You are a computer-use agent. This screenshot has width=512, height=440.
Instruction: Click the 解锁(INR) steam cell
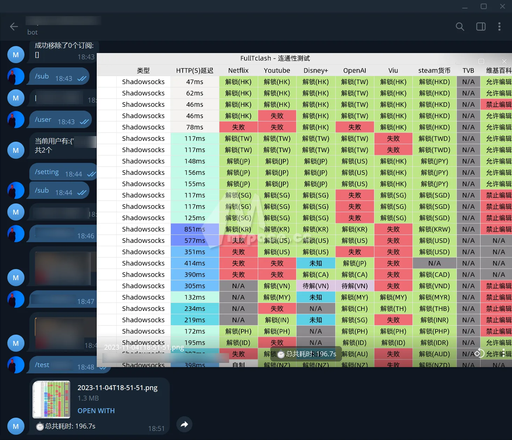(x=434, y=320)
